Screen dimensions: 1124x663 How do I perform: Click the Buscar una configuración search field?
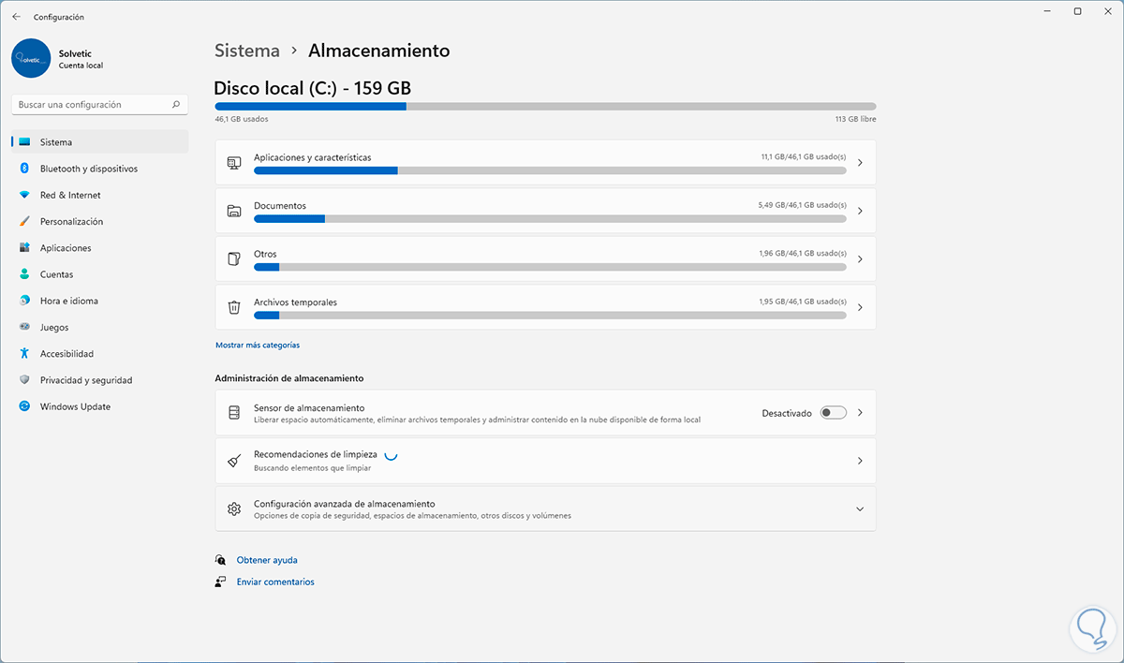click(99, 105)
